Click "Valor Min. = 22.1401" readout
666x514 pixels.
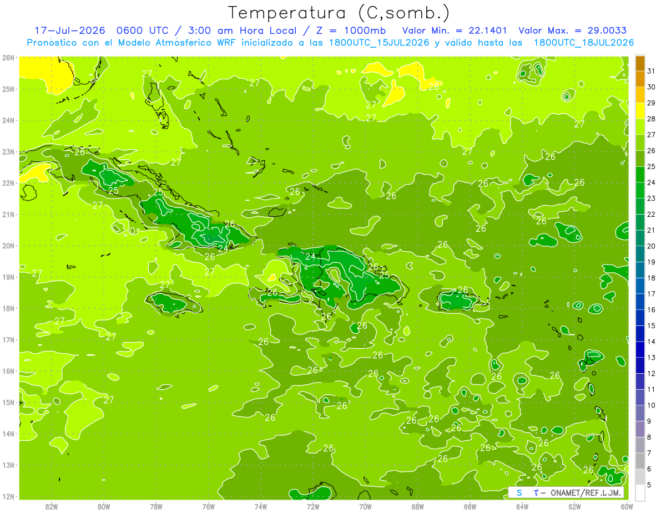(x=455, y=30)
